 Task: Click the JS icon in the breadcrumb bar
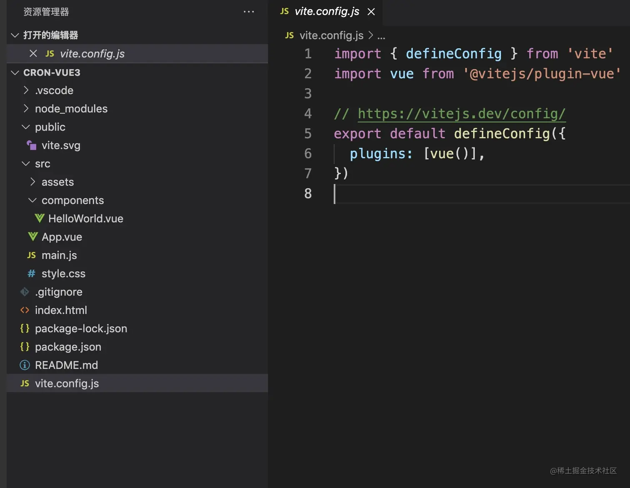tap(290, 35)
